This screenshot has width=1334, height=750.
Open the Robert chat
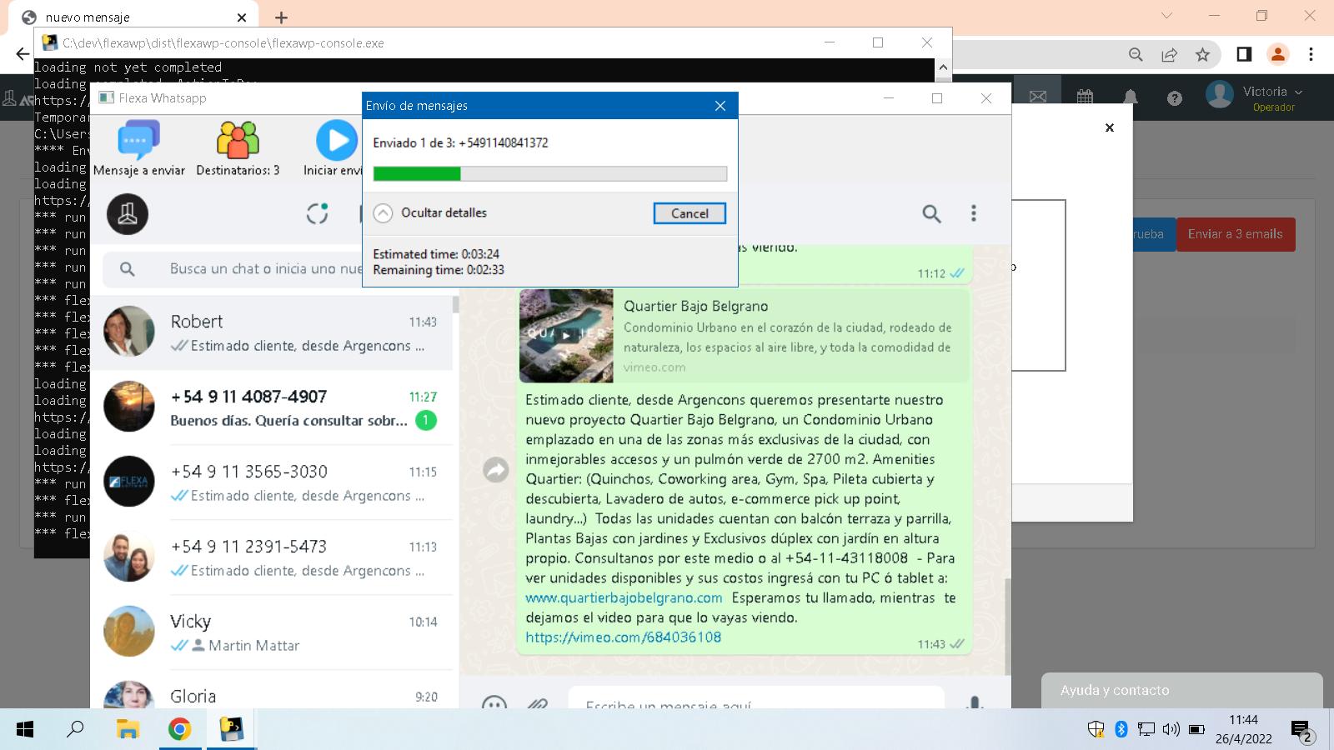pyautogui.click(x=272, y=332)
